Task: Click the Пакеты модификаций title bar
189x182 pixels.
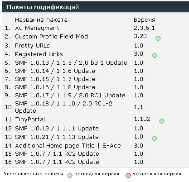Action: tap(95, 7)
